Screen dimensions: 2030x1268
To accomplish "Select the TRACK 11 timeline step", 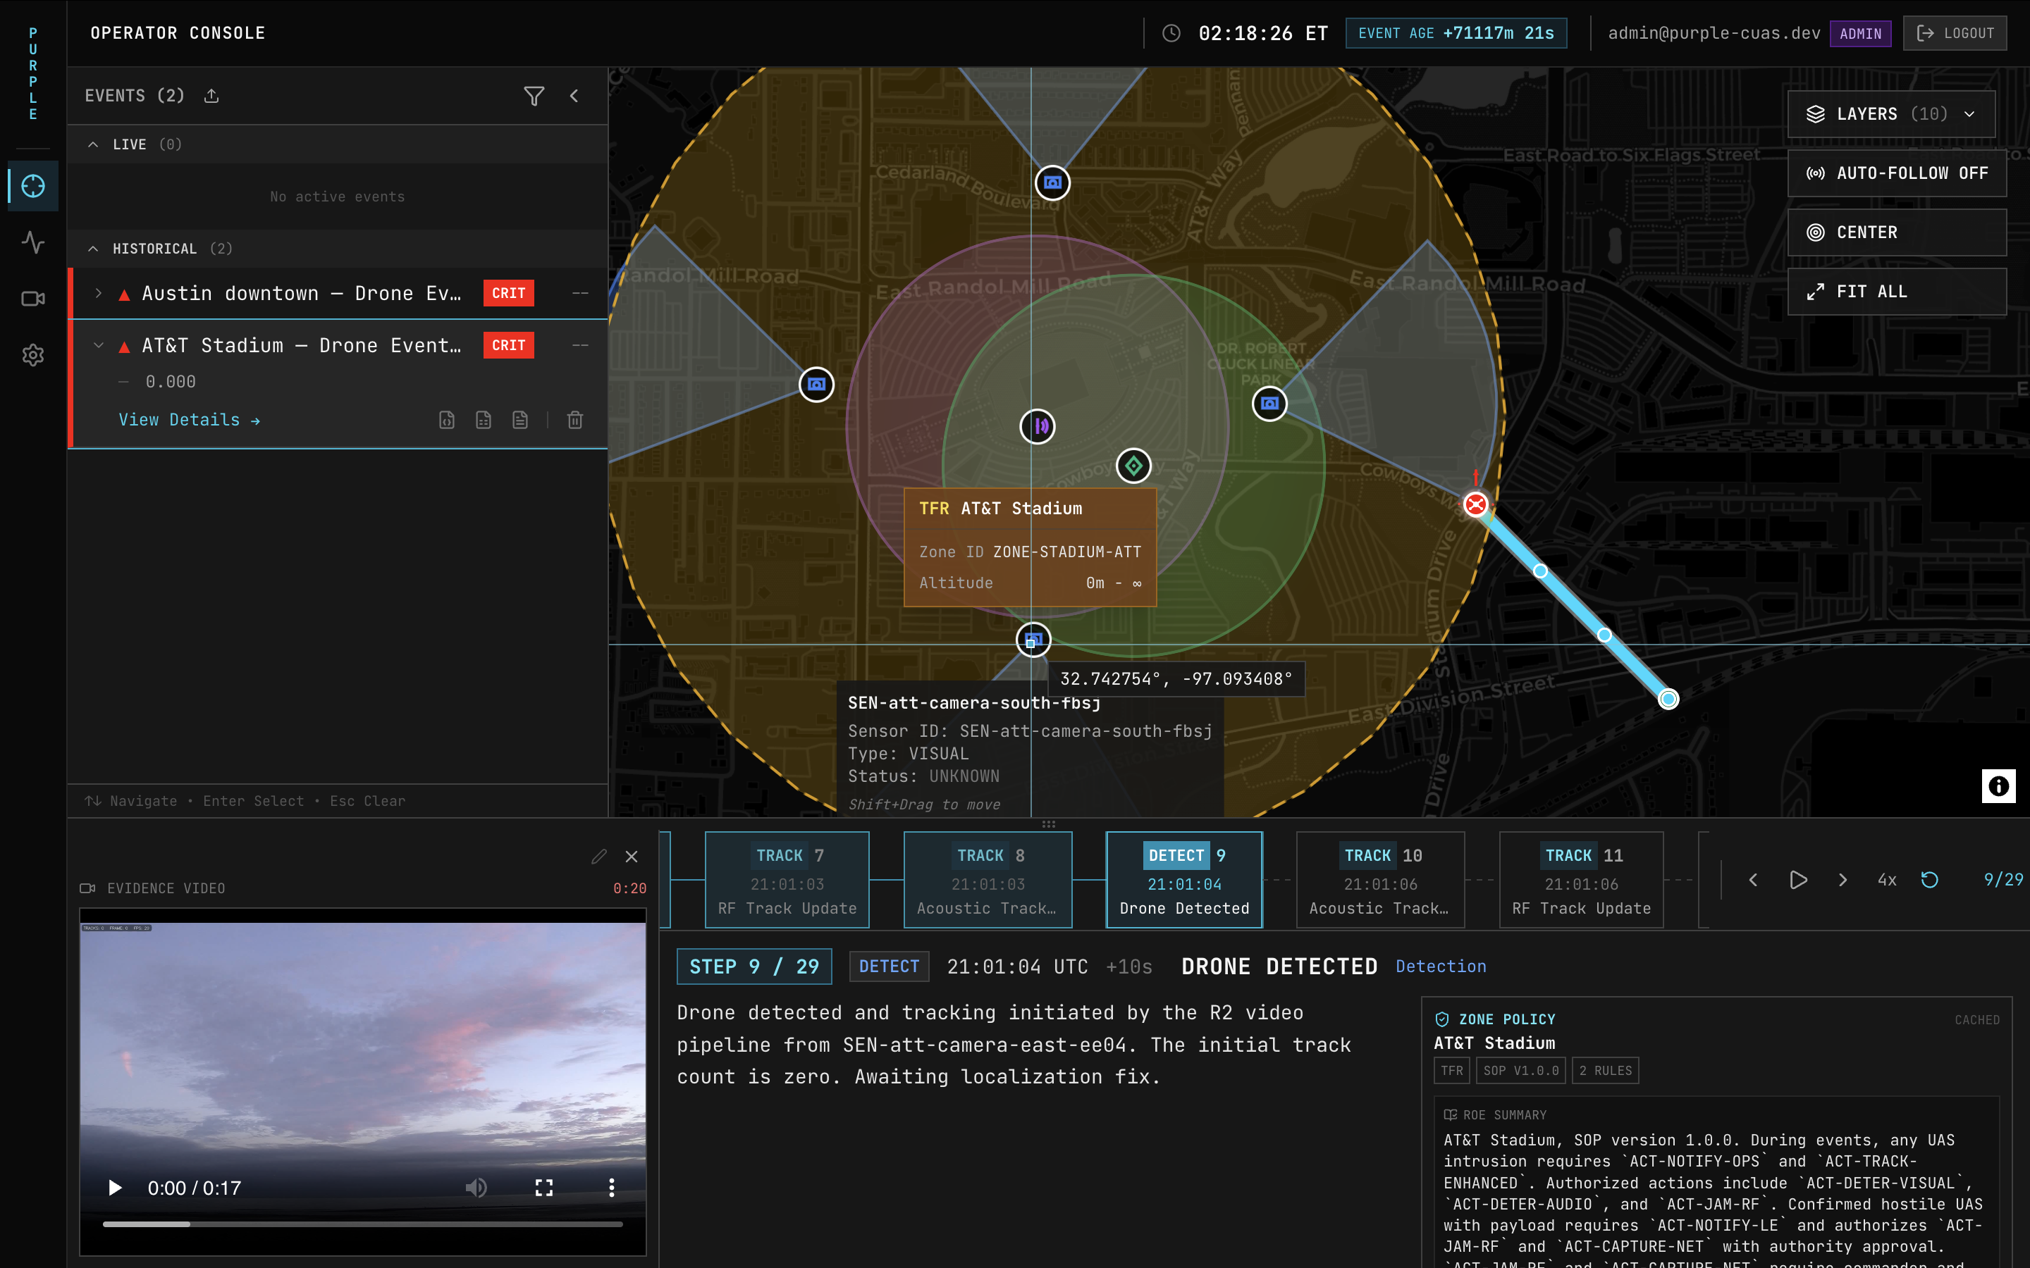I will coord(1581,880).
